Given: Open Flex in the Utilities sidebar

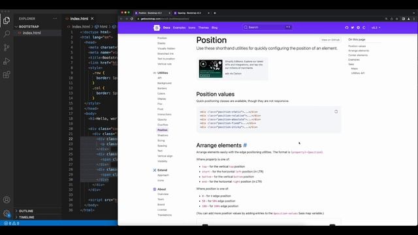Looking at the screenshot, I should click(x=159, y=104).
